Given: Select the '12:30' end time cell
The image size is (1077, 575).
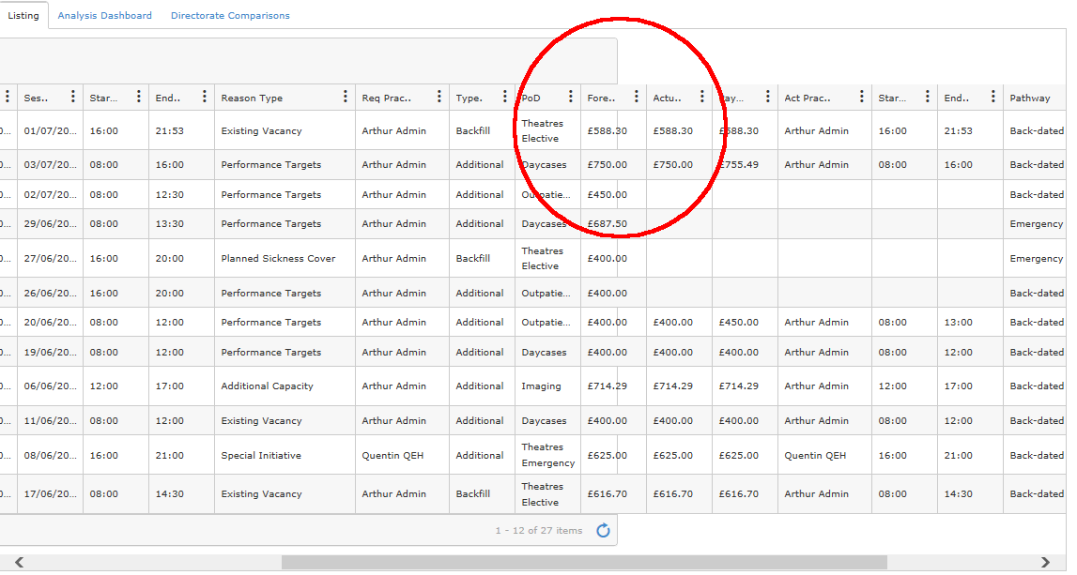Looking at the screenshot, I should click(181, 194).
